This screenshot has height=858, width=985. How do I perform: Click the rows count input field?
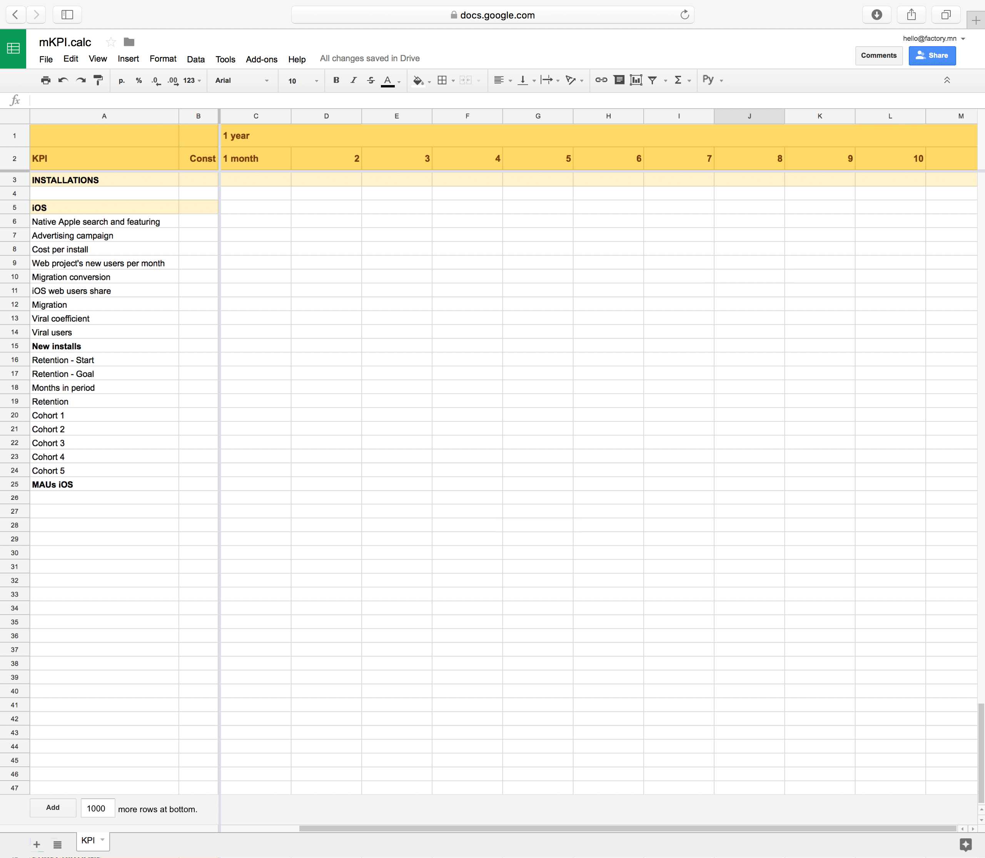point(98,808)
